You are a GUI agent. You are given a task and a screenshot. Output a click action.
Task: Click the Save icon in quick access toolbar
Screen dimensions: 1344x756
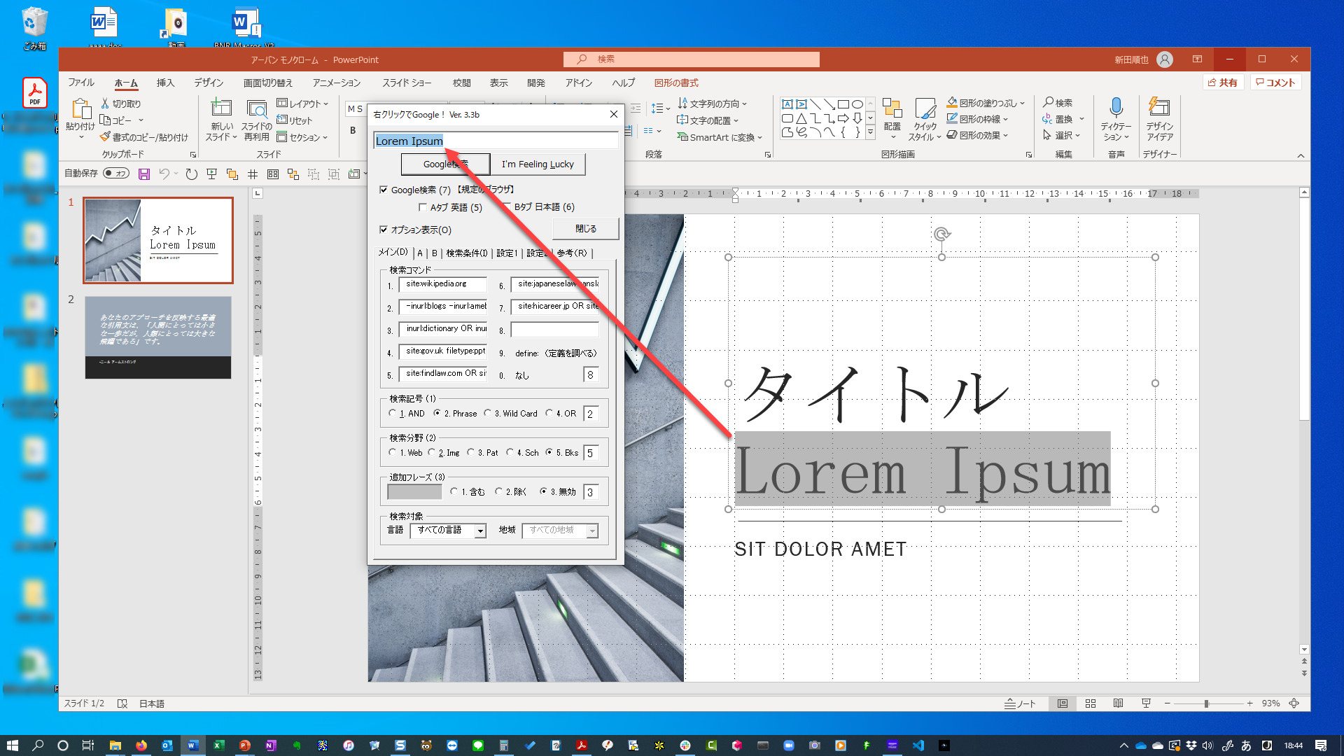pos(144,174)
